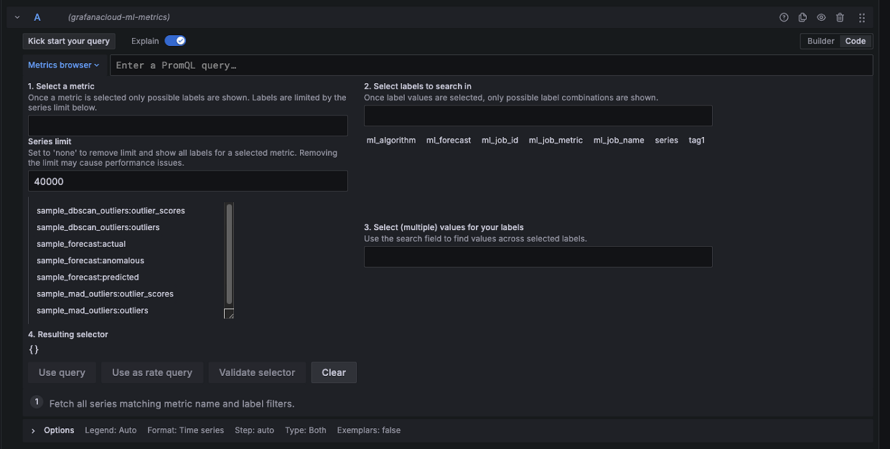
Task: Click Use as rate query
Action: click(x=151, y=372)
